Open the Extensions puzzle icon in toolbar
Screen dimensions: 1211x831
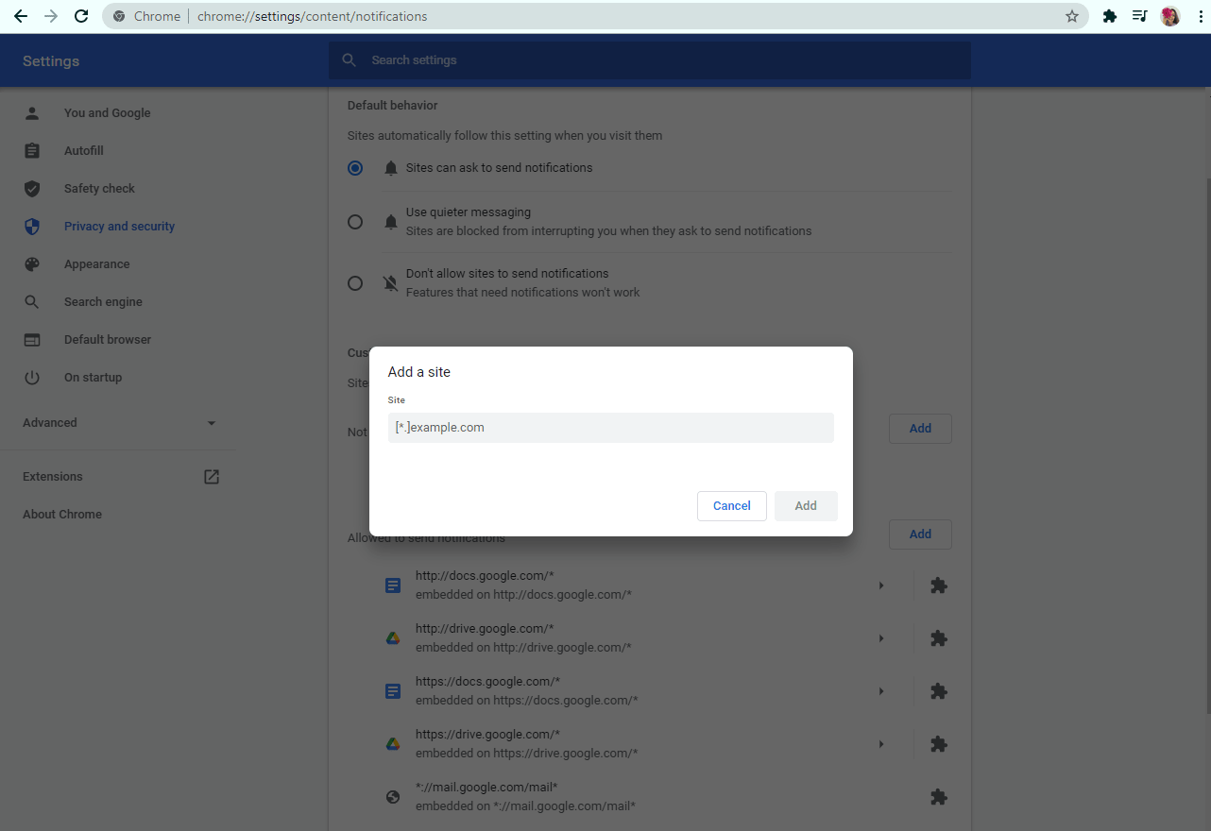1110,16
